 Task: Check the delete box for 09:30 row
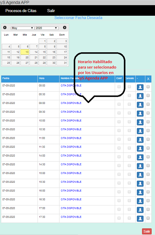tap(148, 113)
